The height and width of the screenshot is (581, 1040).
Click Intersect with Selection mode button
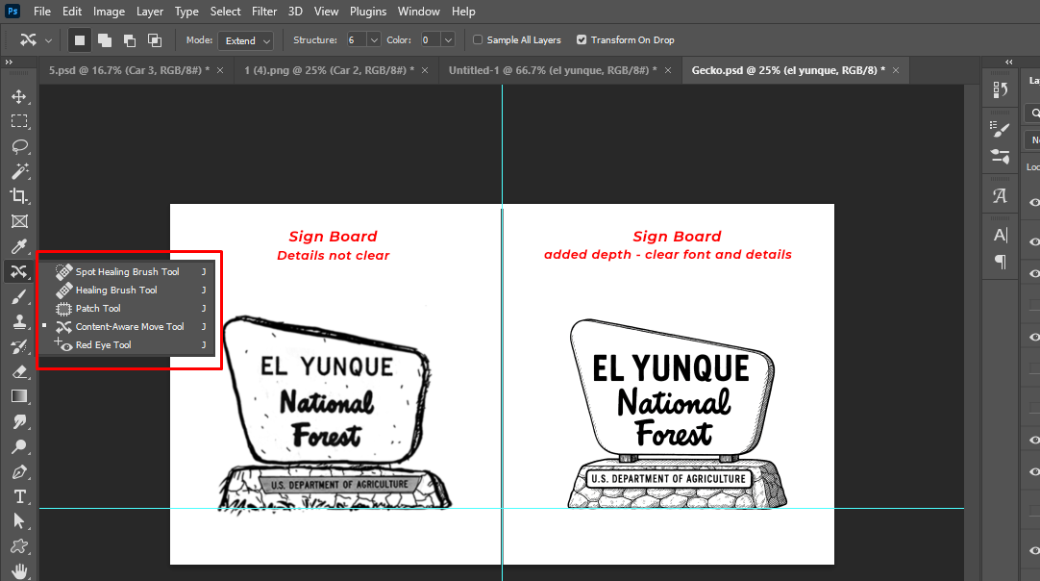tap(155, 40)
